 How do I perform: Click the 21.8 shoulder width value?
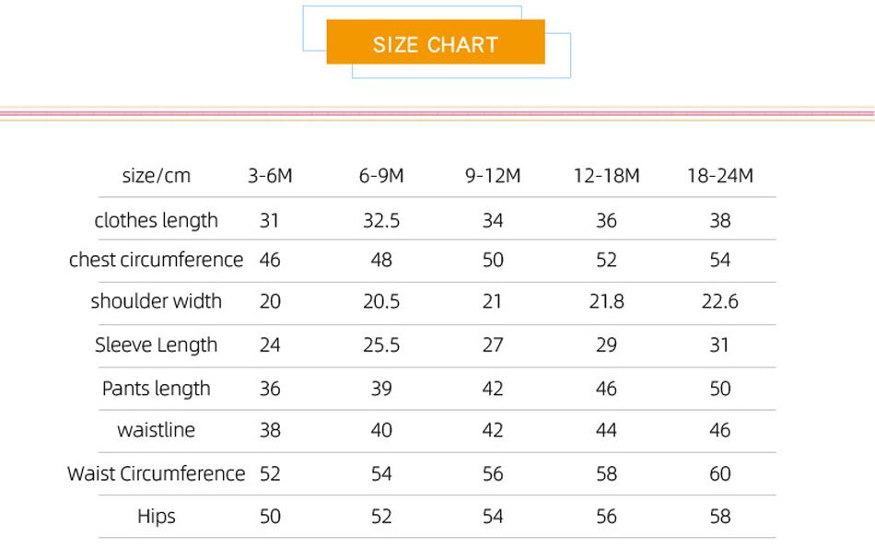point(606,301)
